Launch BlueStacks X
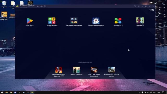The image size is (167, 94). [118, 21]
